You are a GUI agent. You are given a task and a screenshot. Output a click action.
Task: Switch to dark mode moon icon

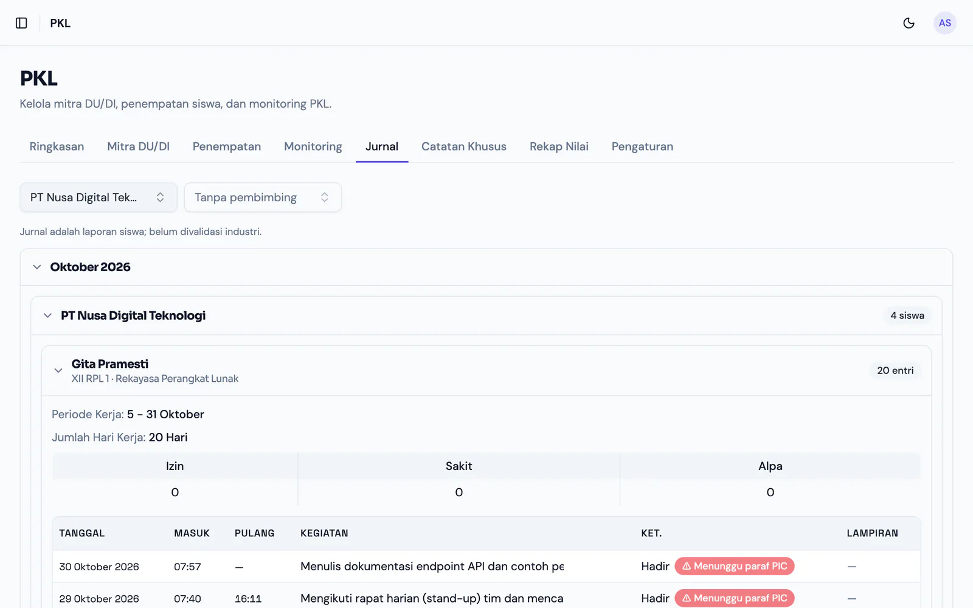coord(909,23)
